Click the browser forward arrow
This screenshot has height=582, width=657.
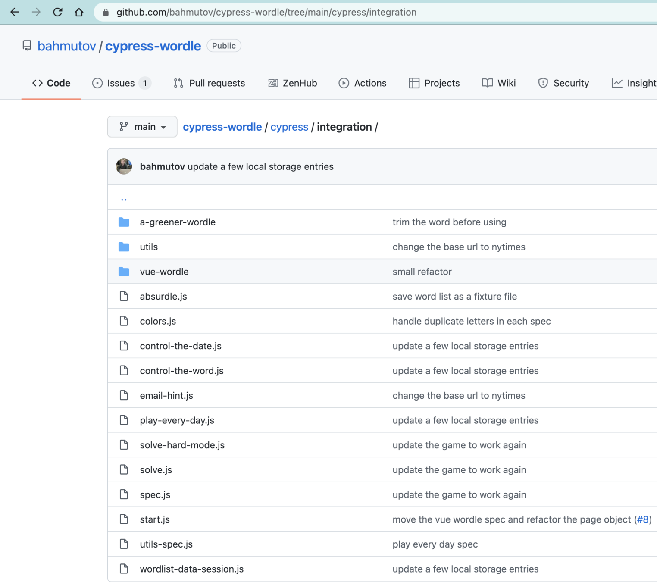click(36, 12)
